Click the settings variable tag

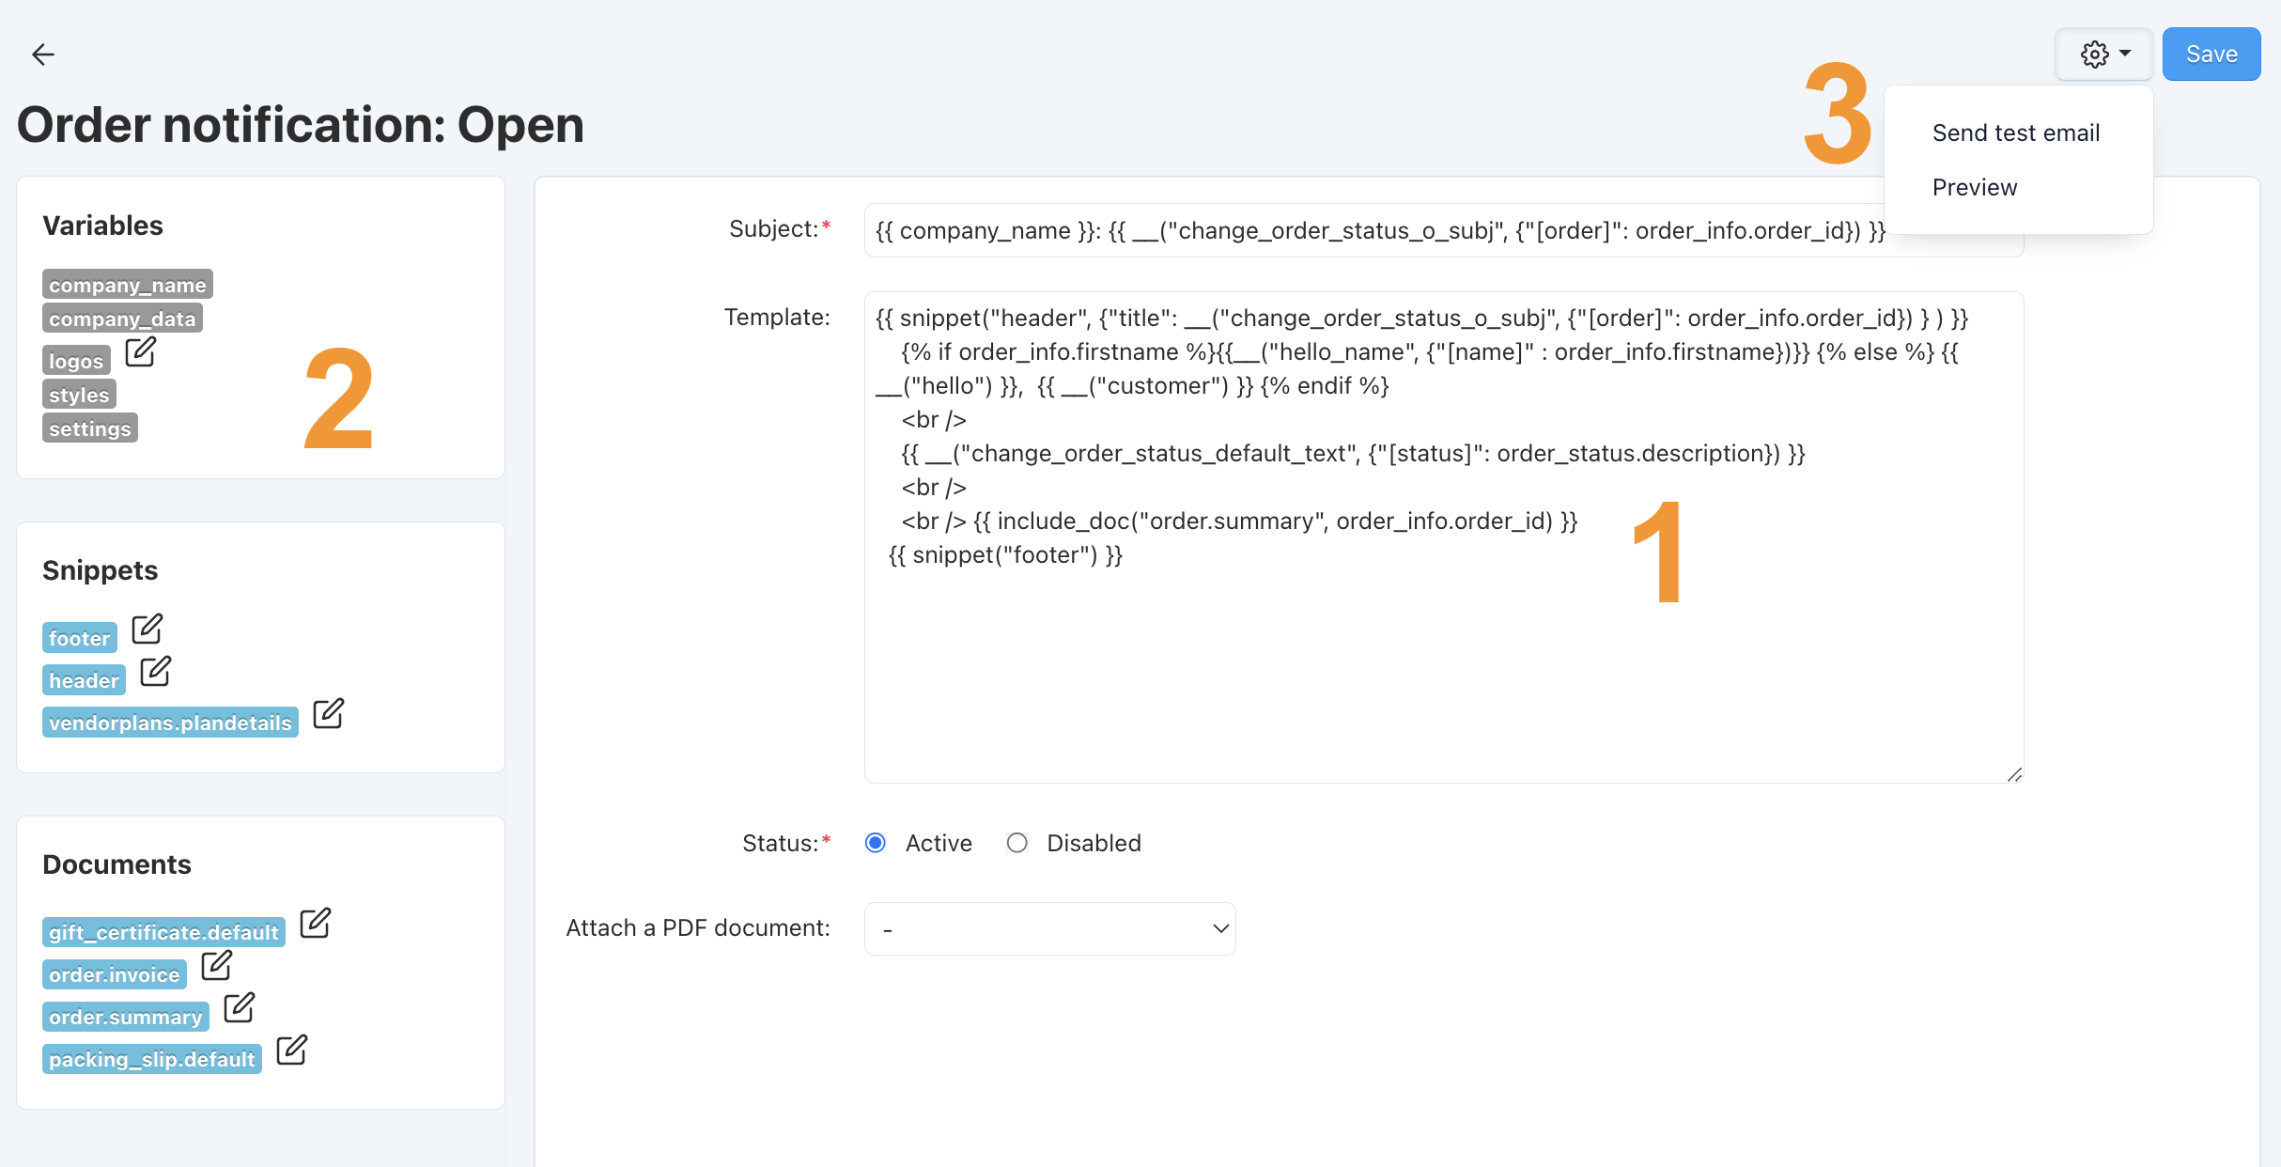pos(90,428)
